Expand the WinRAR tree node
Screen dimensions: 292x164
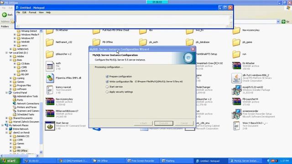[15, 42]
